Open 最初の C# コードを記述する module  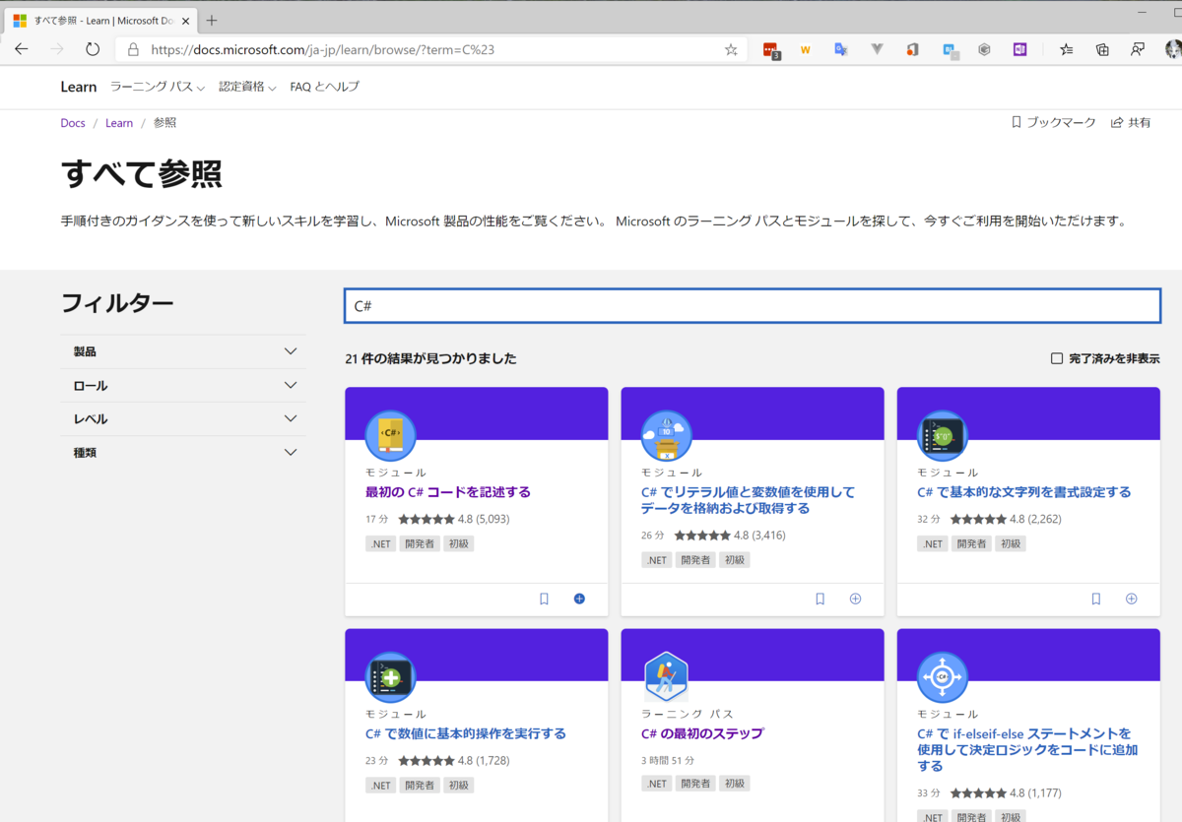448,491
